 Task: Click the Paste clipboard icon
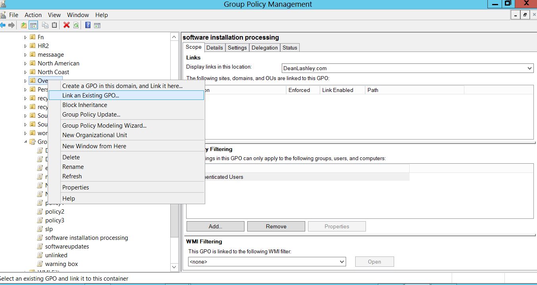click(54, 25)
